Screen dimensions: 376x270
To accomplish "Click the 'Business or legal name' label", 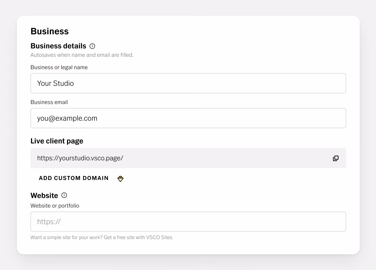I will (x=59, y=67).
